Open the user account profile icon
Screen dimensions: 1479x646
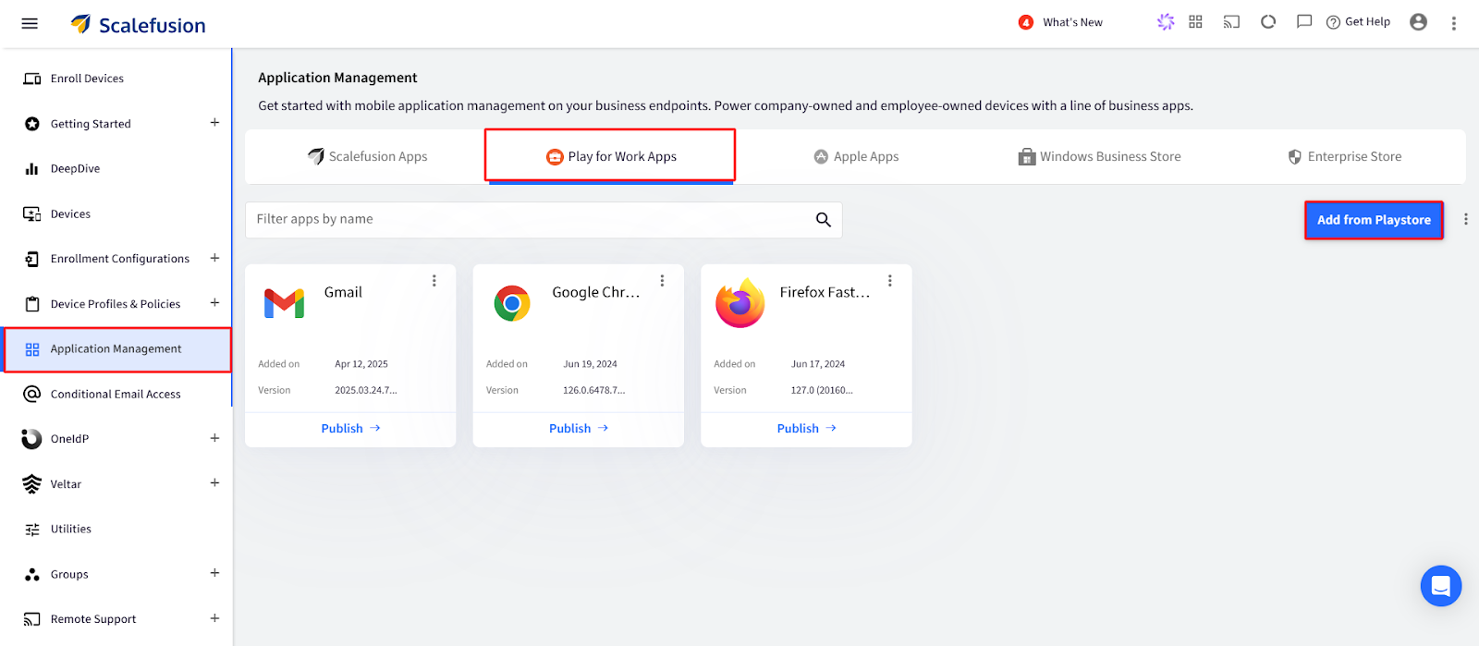coord(1418,22)
